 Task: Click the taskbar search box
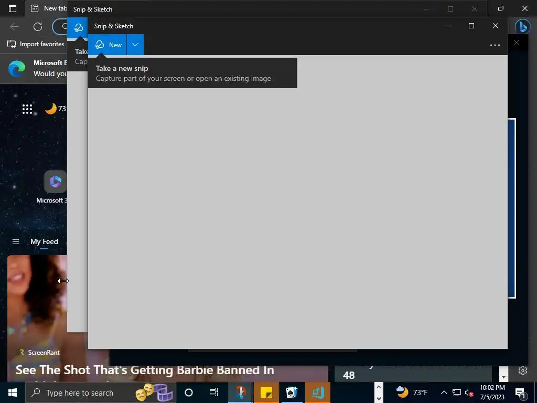click(100, 393)
